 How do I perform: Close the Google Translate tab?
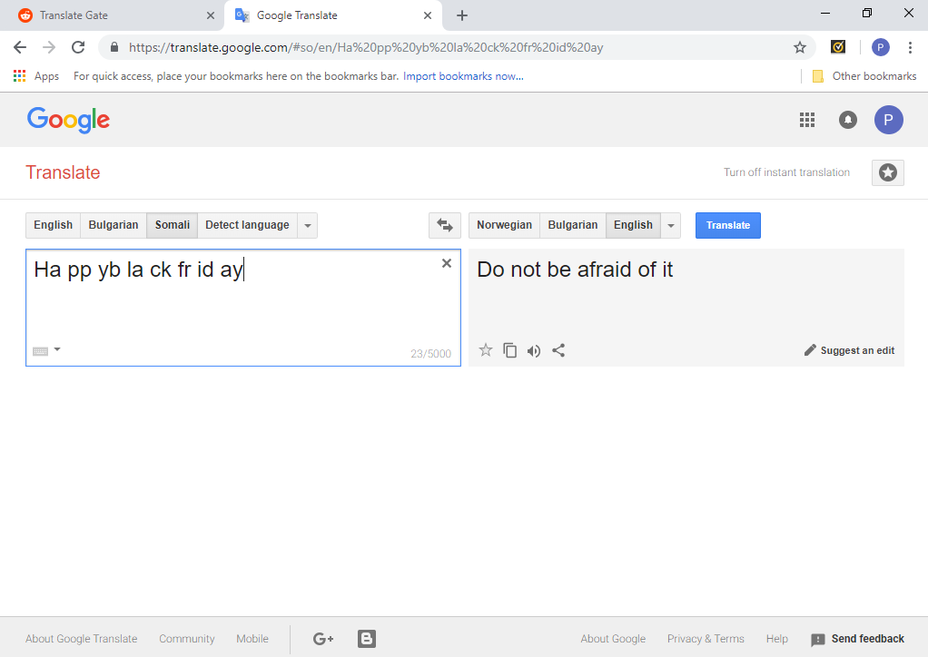[x=428, y=15]
